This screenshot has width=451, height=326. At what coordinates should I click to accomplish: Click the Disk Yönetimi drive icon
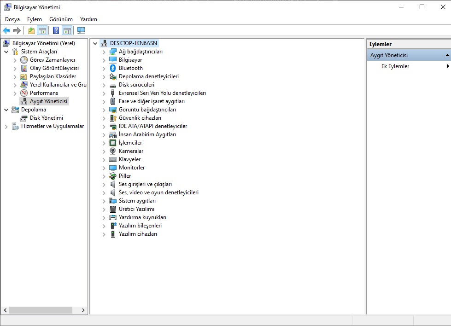(24, 118)
